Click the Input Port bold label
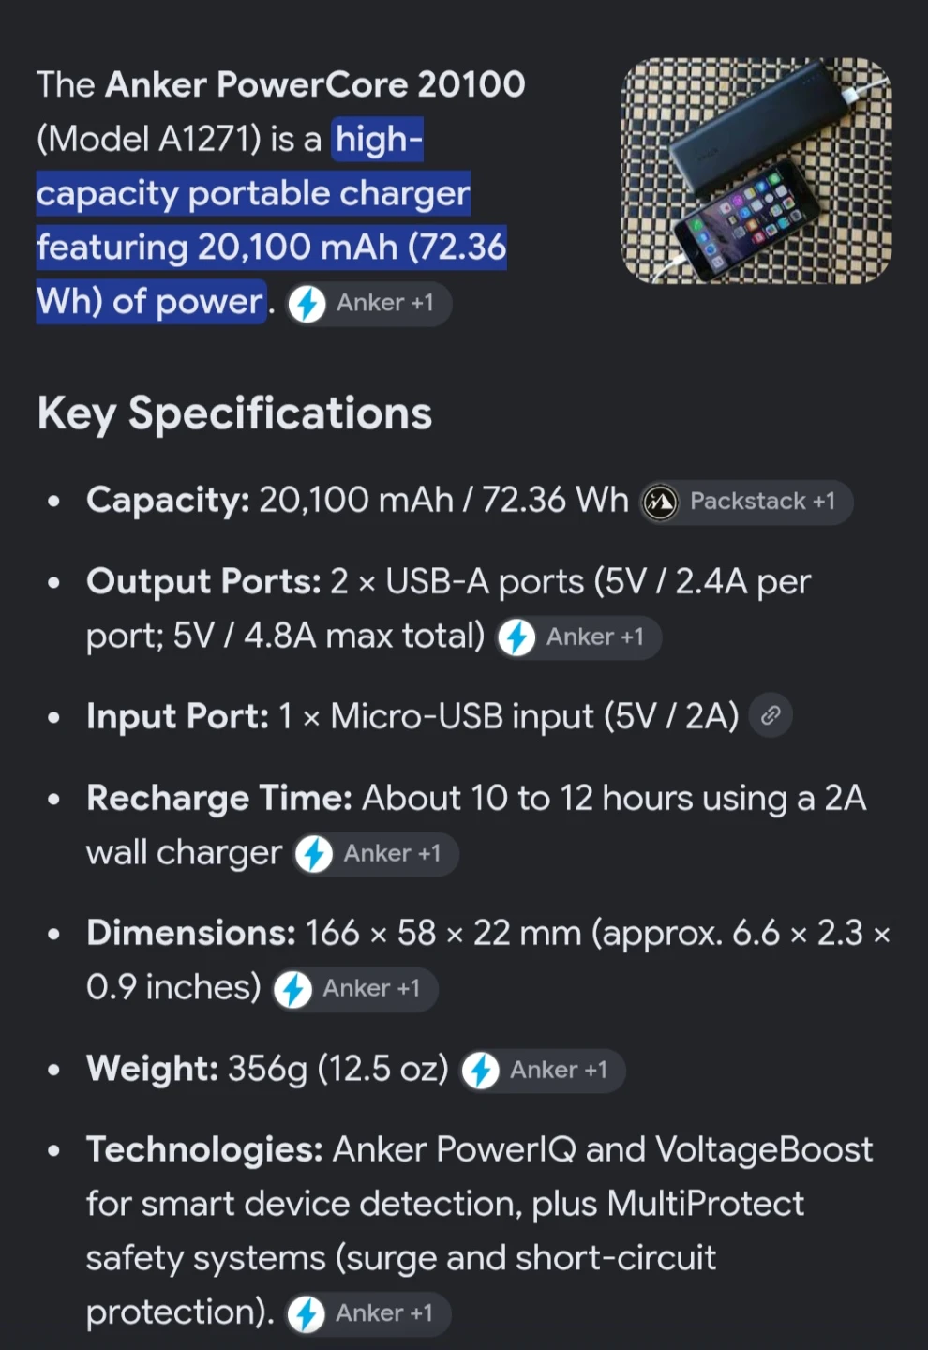Image resolution: width=928 pixels, height=1350 pixels. point(177,717)
